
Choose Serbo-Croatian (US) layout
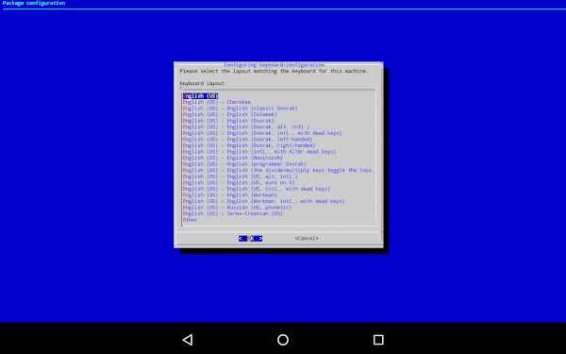pyautogui.click(x=233, y=213)
